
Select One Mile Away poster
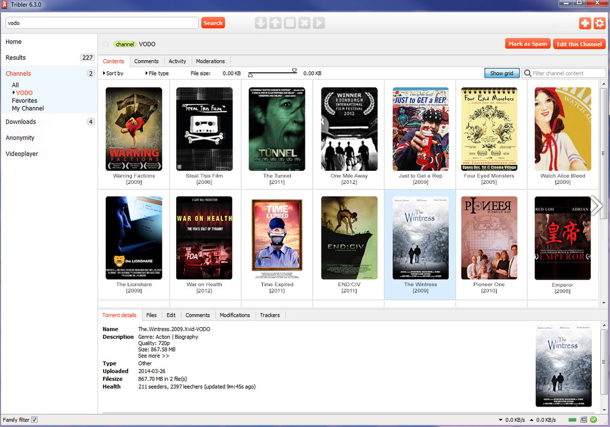click(349, 129)
